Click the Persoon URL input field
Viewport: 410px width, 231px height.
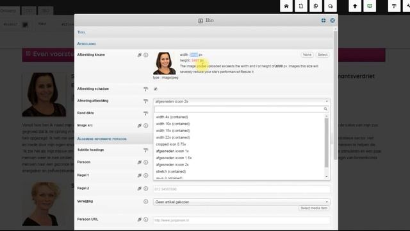pyautogui.click(x=242, y=220)
